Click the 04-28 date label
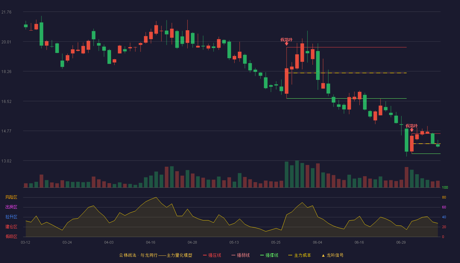 [x=192, y=242]
